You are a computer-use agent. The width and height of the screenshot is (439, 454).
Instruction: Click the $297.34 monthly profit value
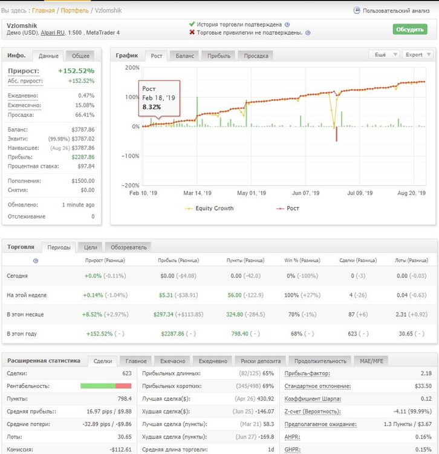coord(163,314)
